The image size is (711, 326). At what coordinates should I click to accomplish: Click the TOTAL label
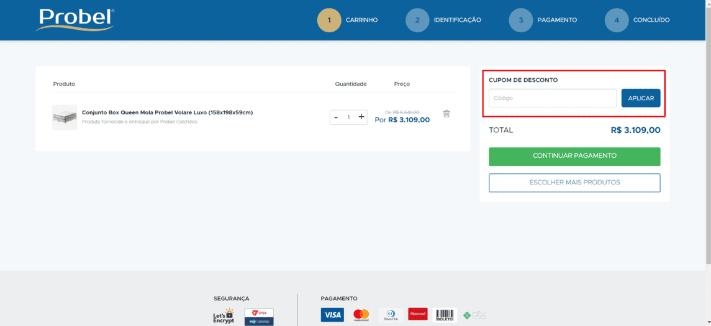501,130
